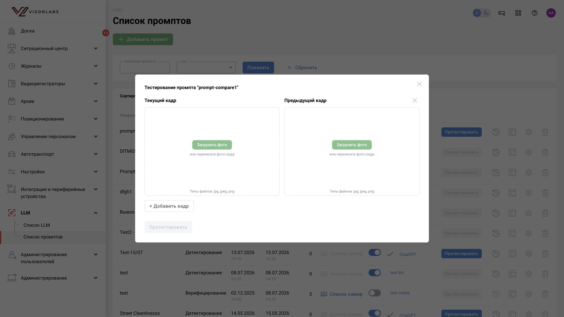Click the Название промпта input field

pyautogui.click(x=145, y=68)
